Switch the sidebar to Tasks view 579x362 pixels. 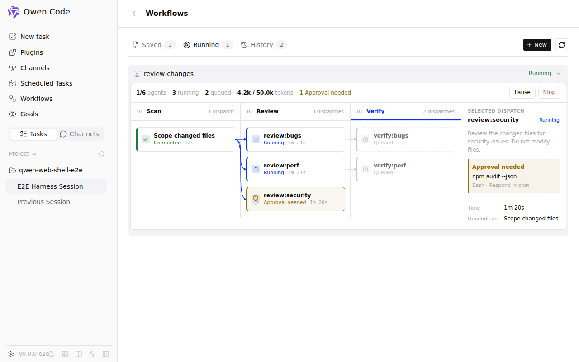tap(34, 134)
